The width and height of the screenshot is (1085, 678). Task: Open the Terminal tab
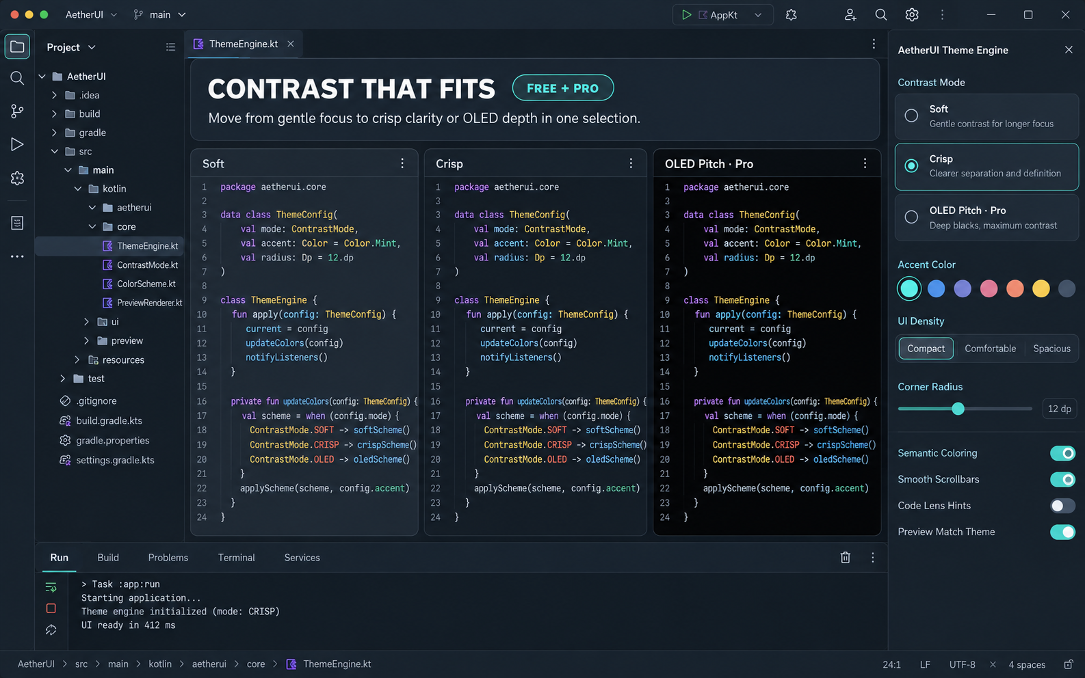click(237, 558)
